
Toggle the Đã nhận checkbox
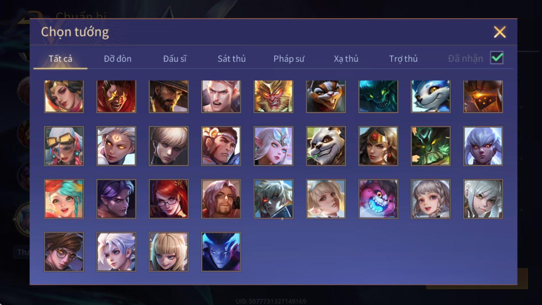click(497, 58)
